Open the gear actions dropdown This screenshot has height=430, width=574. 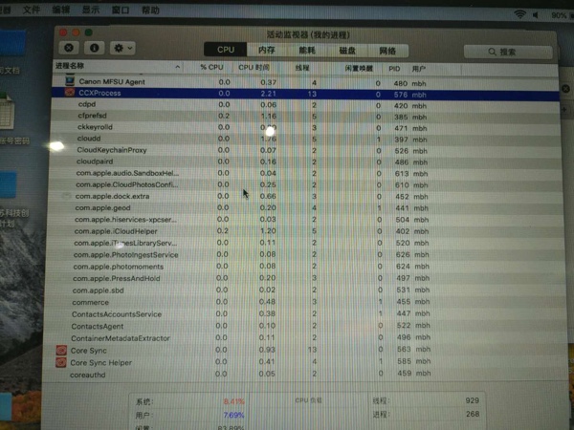123,48
